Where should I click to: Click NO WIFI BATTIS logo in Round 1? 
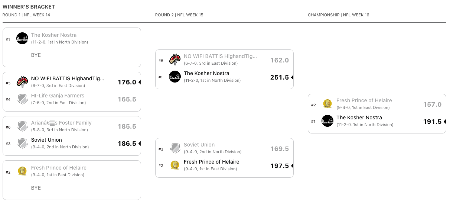(x=22, y=82)
